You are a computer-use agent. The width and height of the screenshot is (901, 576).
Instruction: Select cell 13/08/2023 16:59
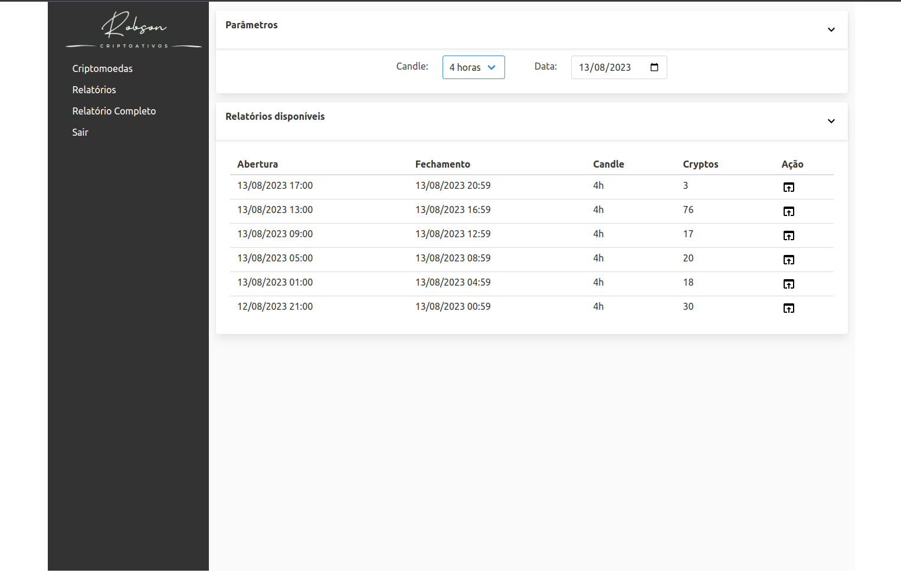point(453,210)
